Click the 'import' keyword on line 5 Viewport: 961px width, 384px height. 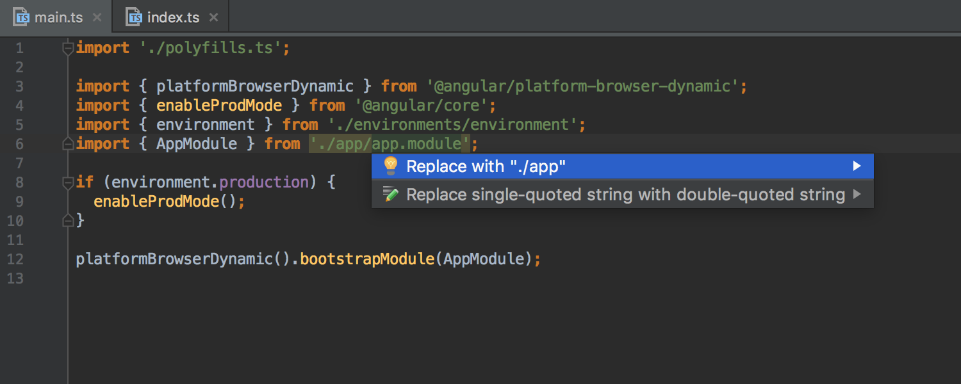point(103,125)
